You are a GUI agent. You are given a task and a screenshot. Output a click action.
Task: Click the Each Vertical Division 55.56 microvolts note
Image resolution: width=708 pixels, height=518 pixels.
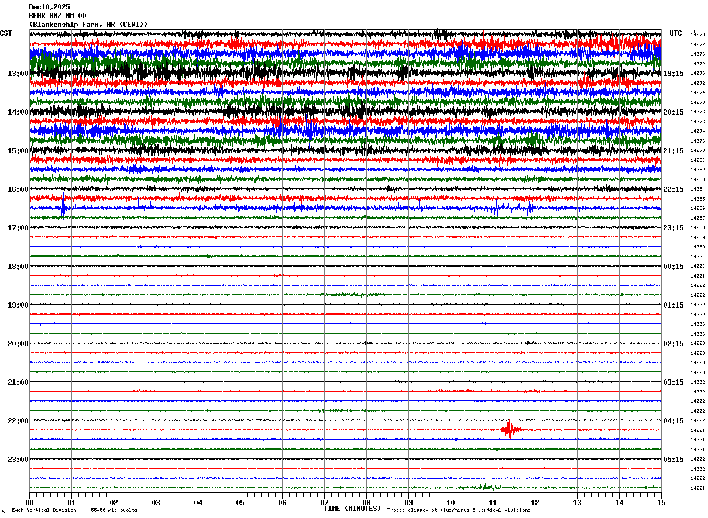pos(74,510)
